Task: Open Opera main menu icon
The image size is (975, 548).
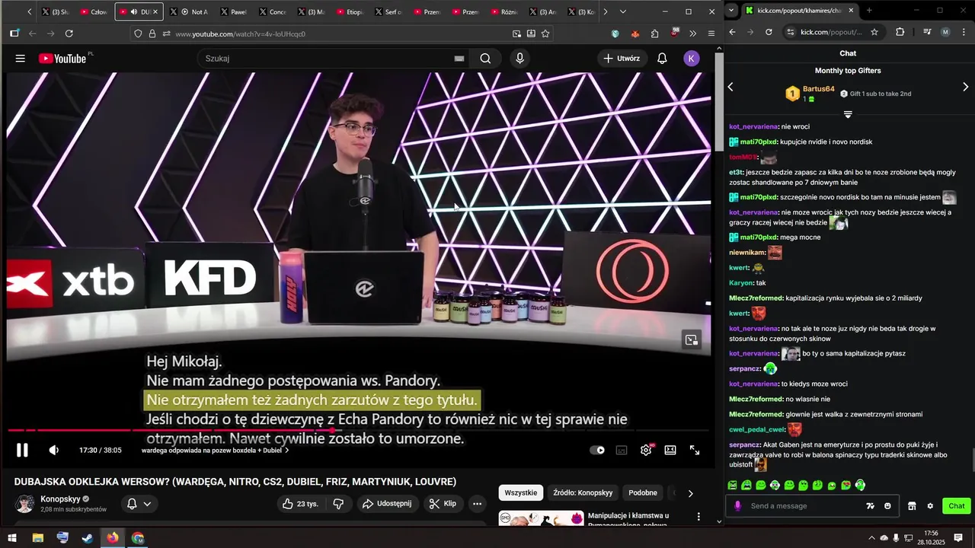Action: [x=711, y=33]
